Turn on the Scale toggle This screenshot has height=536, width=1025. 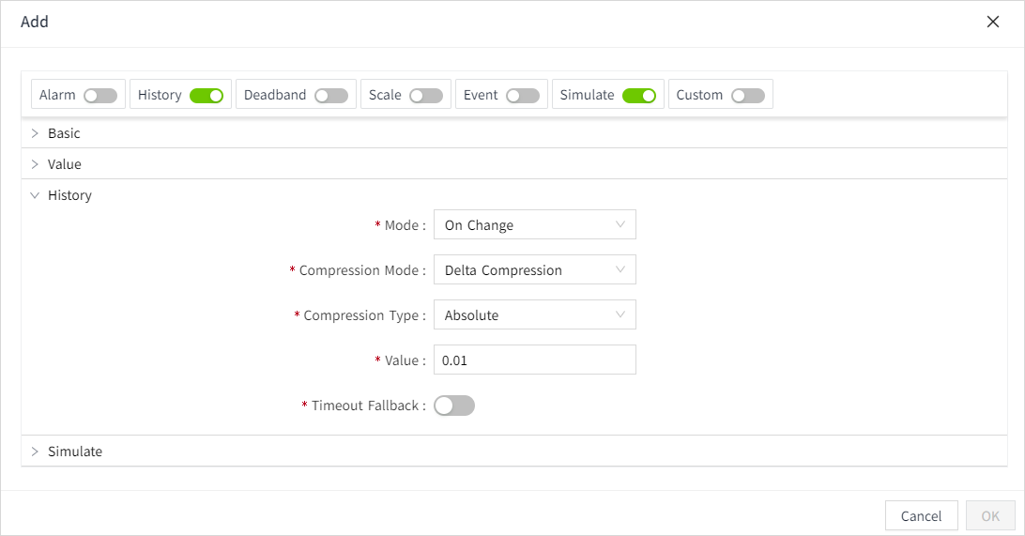(425, 95)
